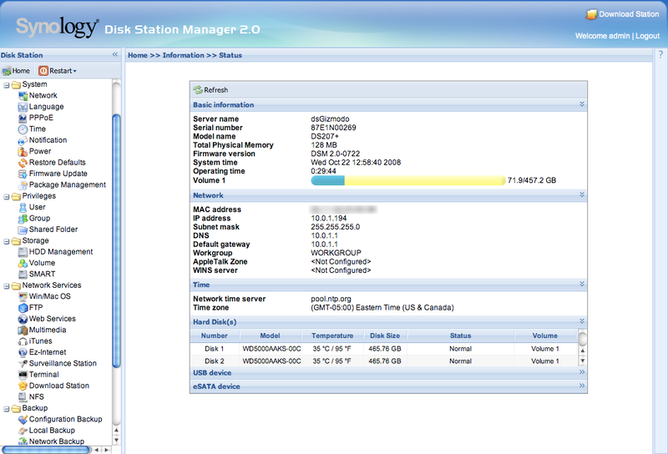Click the Ez-Internet icon
This screenshot has width=668, height=454.
(23, 352)
